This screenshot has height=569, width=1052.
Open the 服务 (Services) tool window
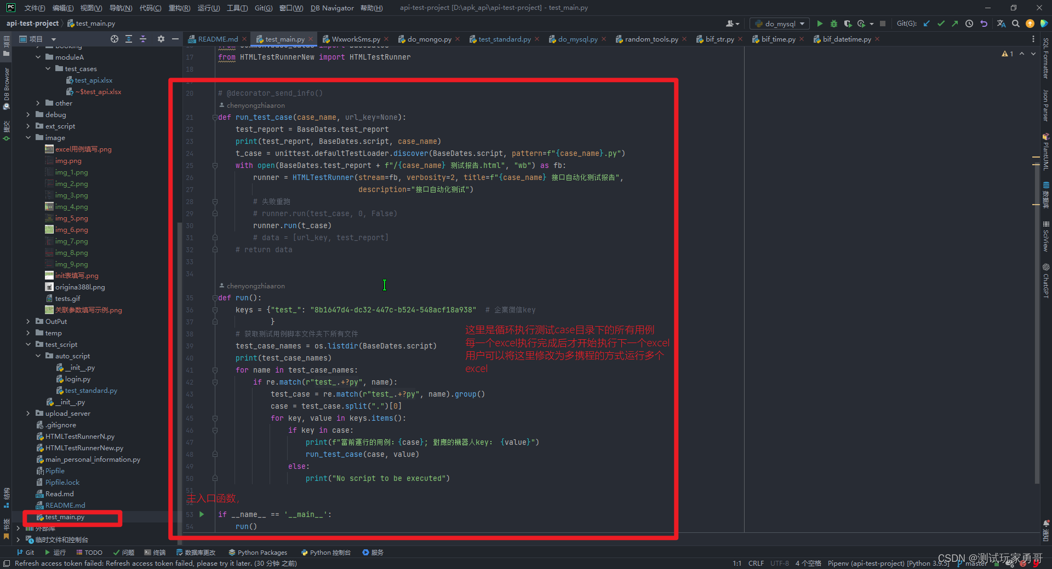pos(373,553)
